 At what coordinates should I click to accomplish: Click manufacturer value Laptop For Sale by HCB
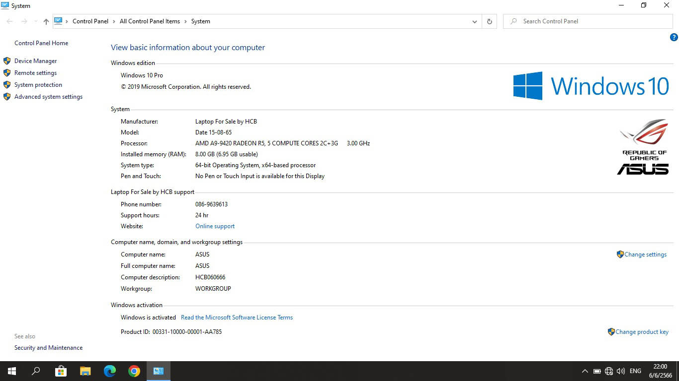pos(226,122)
